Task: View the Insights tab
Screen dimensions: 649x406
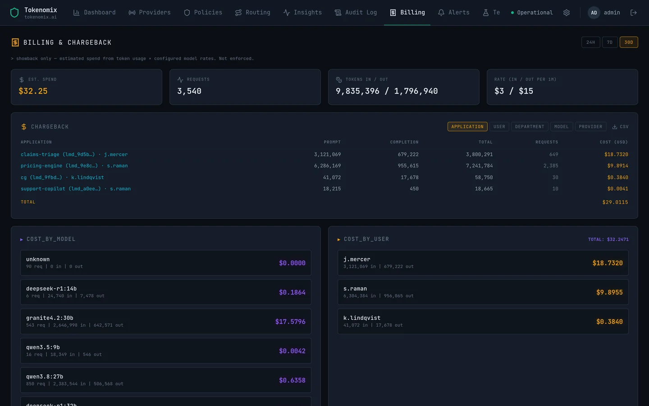Action: pos(302,13)
